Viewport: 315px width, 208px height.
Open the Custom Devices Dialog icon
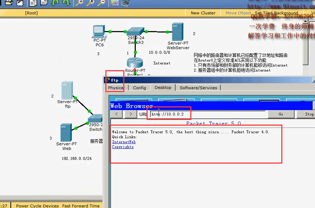point(125,3)
